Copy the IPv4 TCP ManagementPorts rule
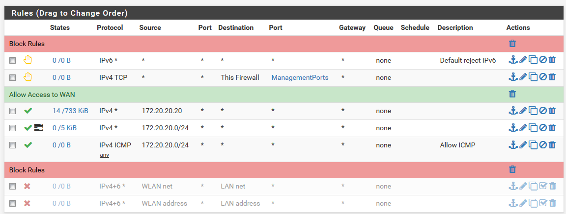 [533, 77]
